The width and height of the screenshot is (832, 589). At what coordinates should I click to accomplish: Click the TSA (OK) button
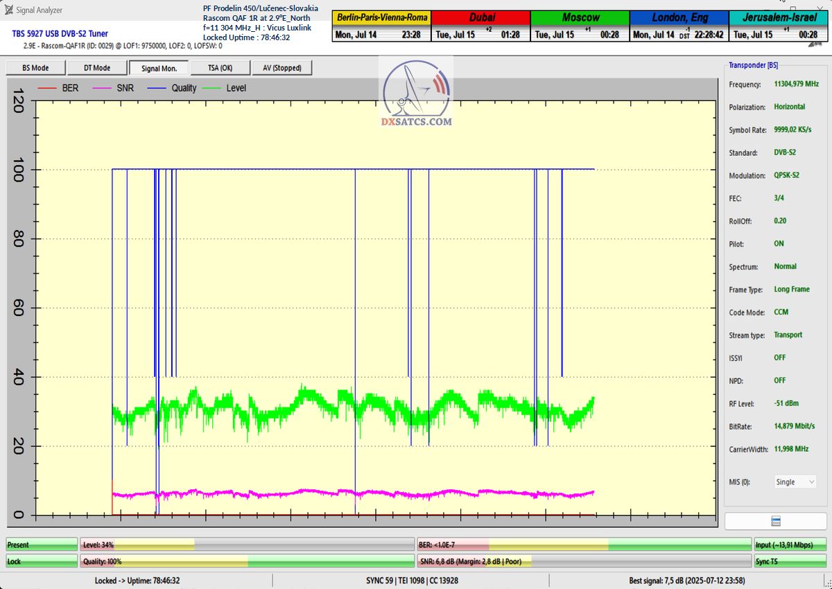[x=220, y=68]
